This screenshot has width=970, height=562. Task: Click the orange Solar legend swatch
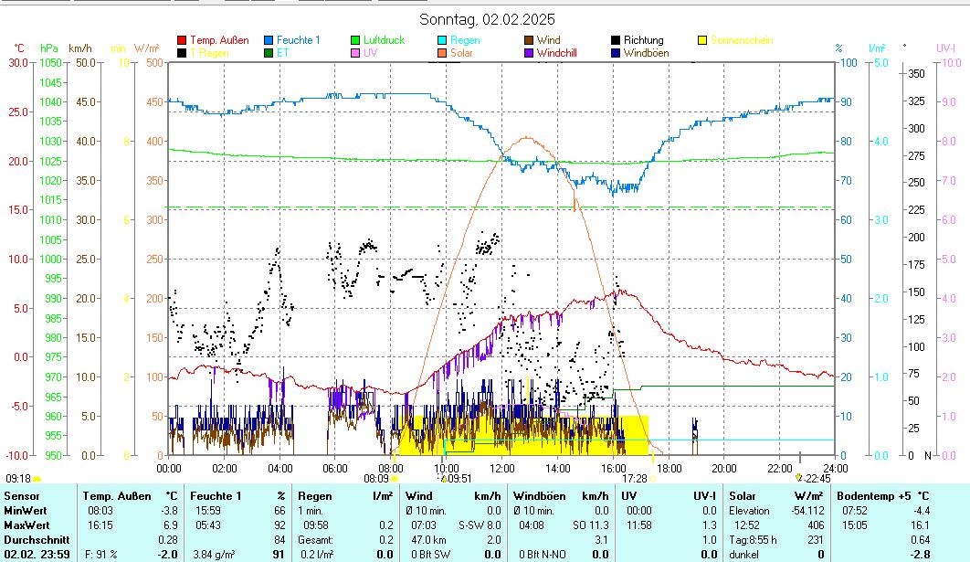pos(442,53)
